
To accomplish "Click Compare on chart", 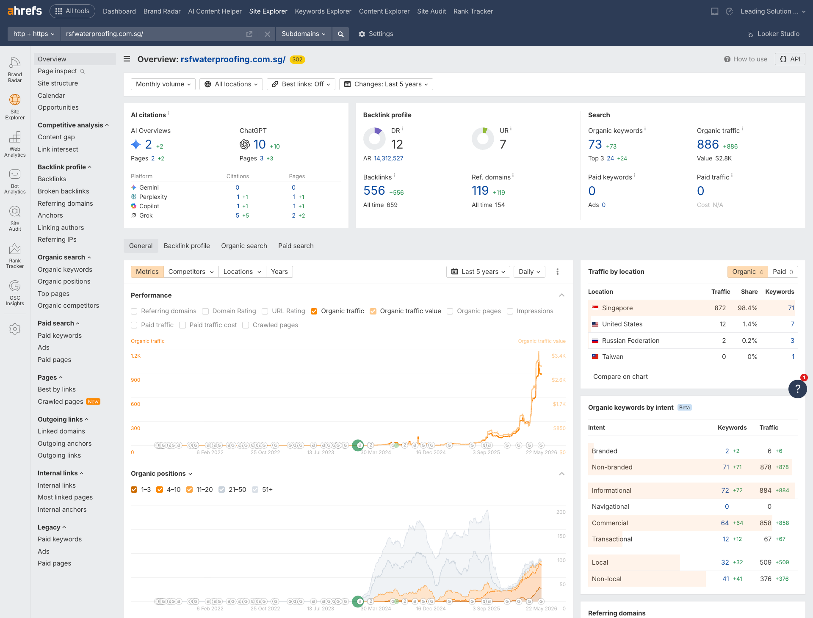I will tap(620, 377).
